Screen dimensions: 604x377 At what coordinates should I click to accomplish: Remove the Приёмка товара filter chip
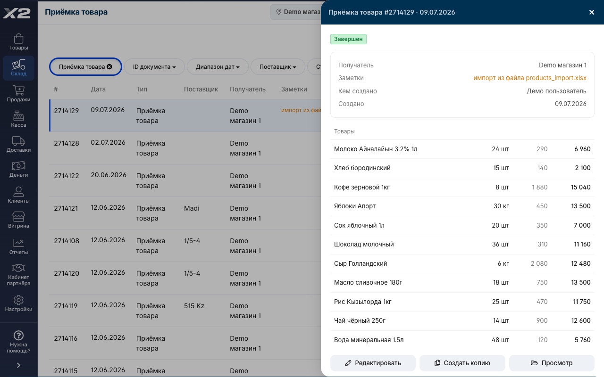pyautogui.click(x=109, y=67)
